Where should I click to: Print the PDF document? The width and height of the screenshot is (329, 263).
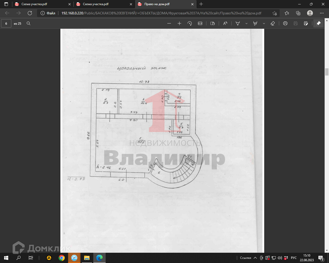pyautogui.click(x=285, y=23)
